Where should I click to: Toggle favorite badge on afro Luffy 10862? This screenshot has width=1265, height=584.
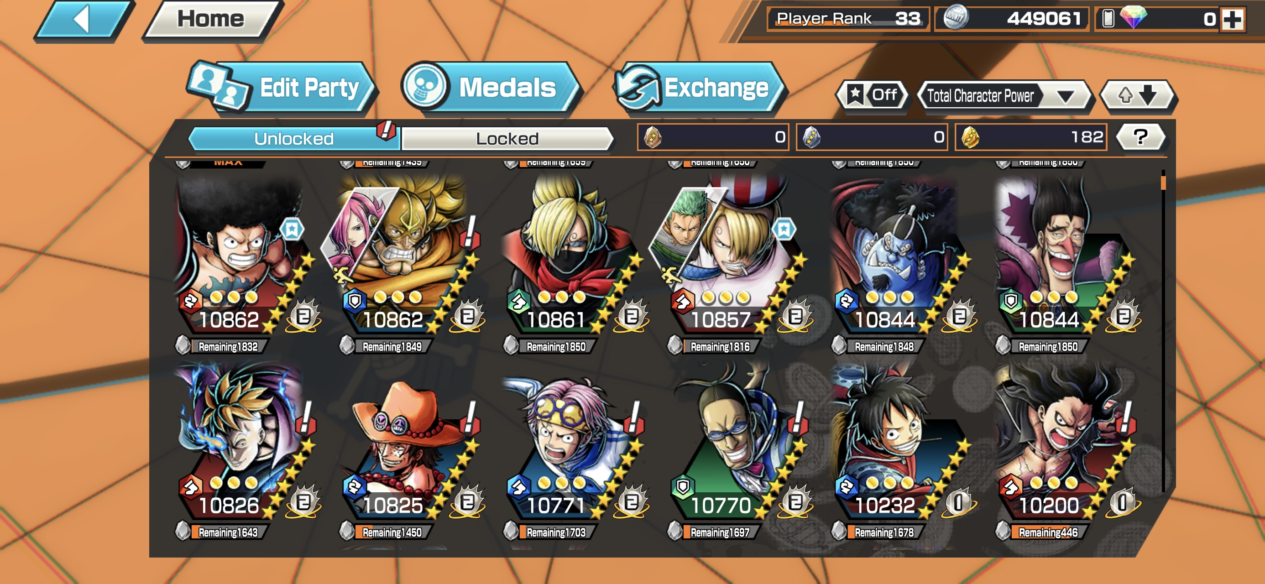pyautogui.click(x=292, y=229)
